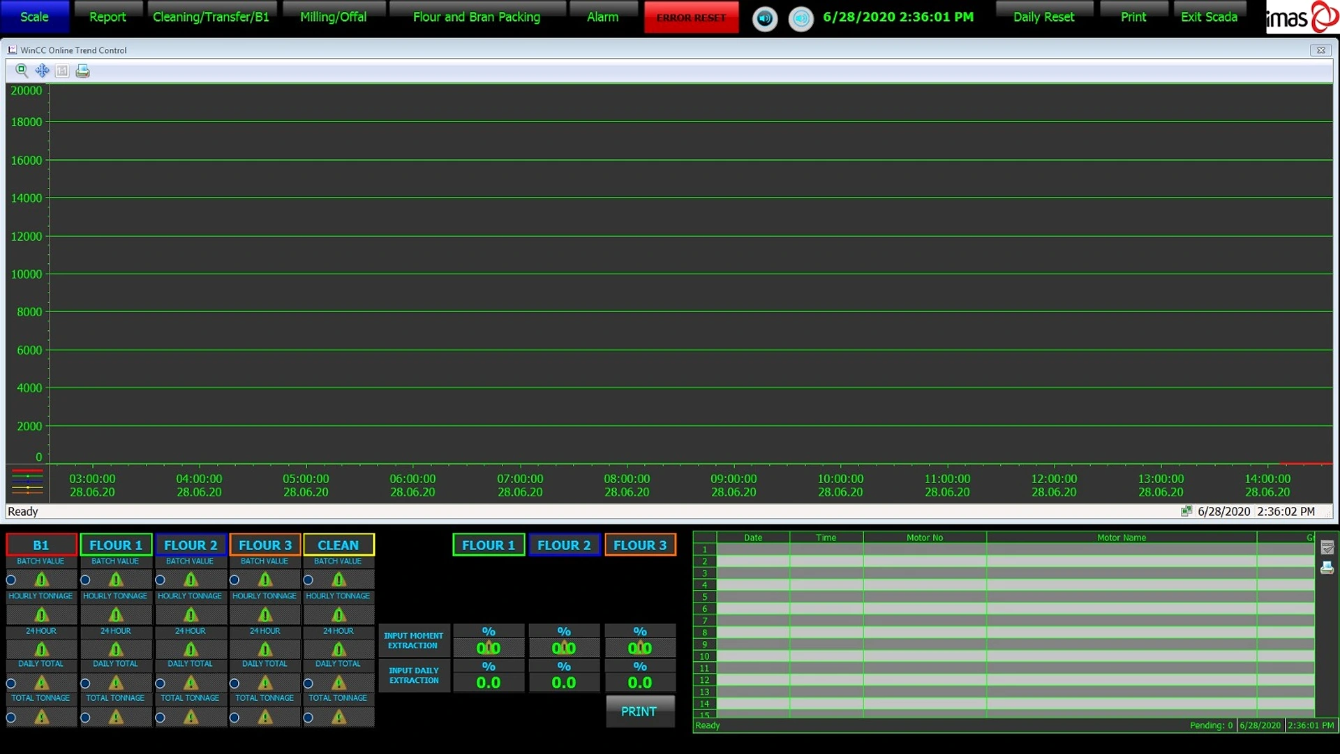The width and height of the screenshot is (1340, 754).
Task: Click the original view icon in trend toolbar
Action: pos(62,71)
